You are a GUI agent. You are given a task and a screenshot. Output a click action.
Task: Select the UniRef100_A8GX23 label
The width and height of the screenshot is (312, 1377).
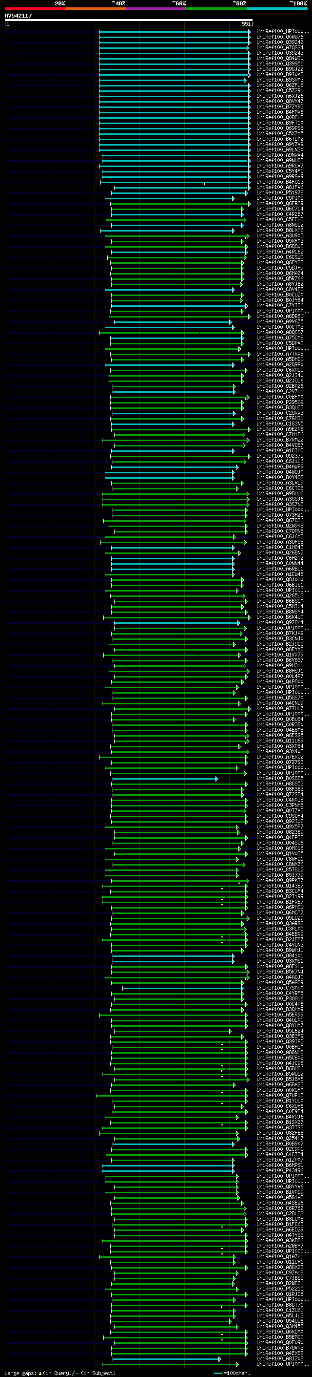click(x=280, y=1267)
